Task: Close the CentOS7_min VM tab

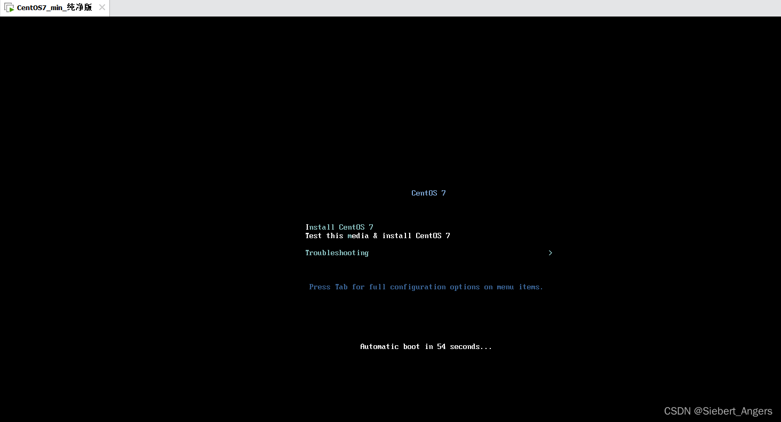Action: coord(102,7)
